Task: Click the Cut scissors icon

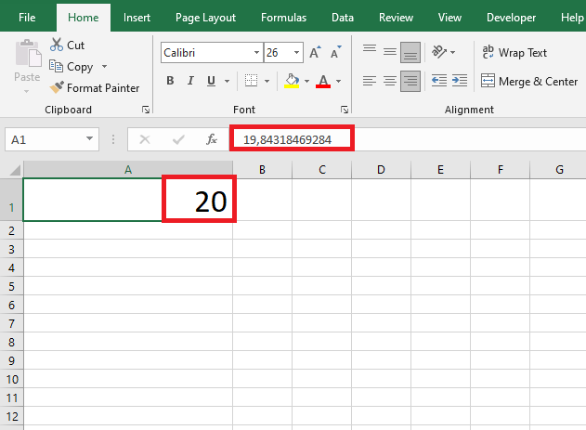Action: 57,45
